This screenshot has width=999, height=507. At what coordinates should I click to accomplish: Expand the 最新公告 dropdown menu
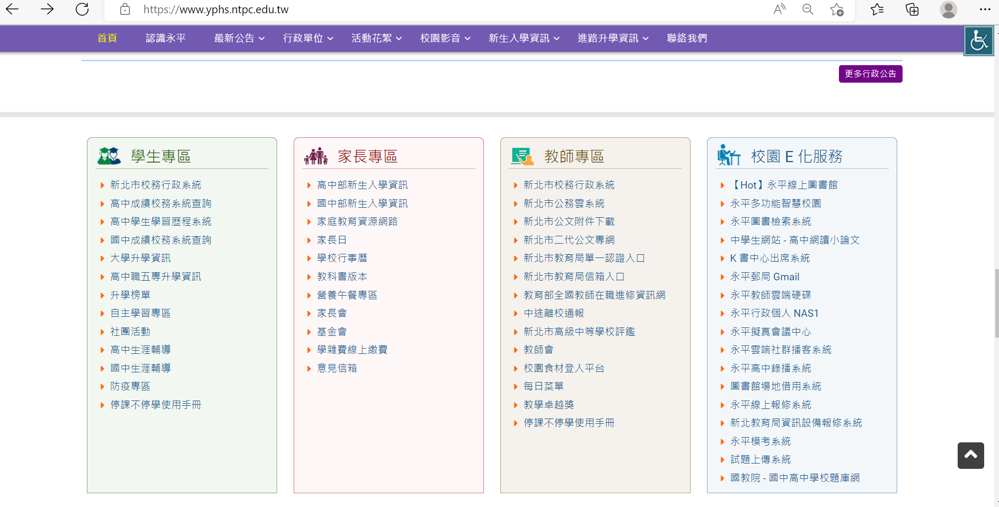[x=239, y=38]
